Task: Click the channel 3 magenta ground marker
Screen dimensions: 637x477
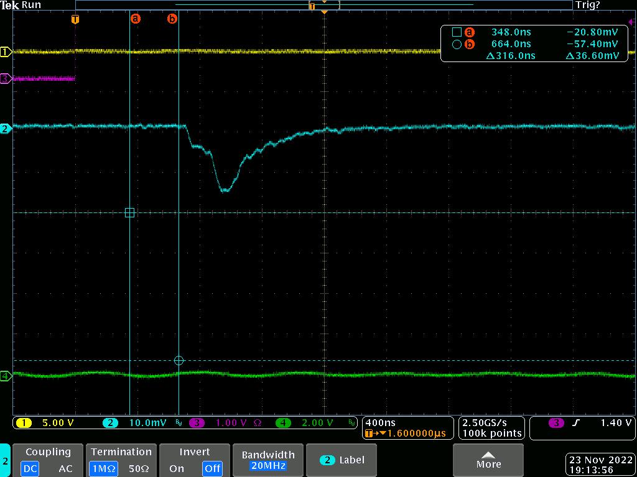Action: click(x=6, y=79)
